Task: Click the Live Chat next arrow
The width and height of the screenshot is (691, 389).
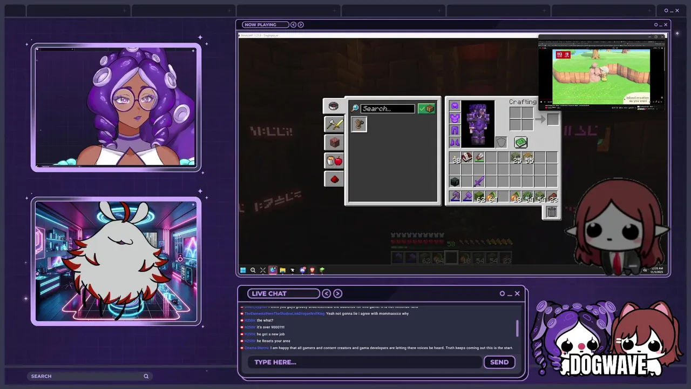Action: click(x=338, y=293)
